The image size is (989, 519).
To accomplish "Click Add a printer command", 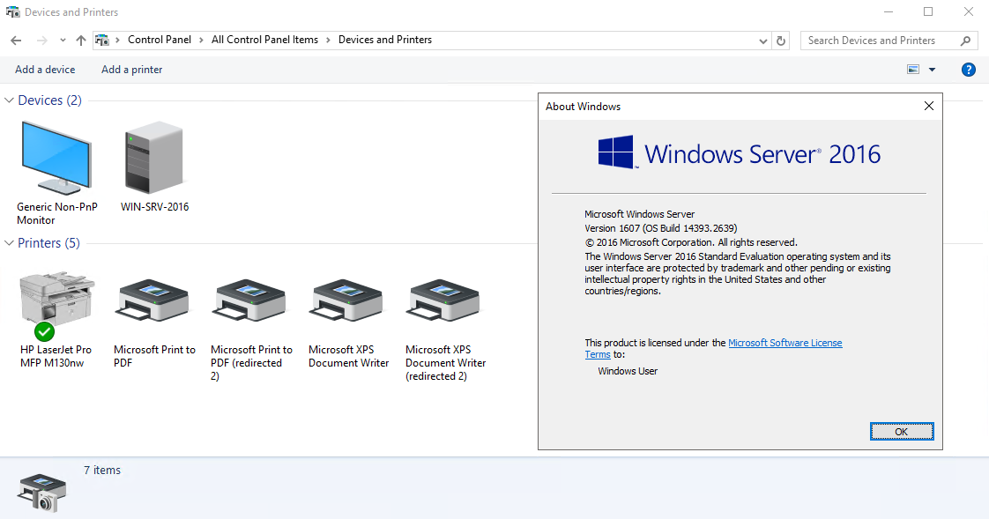I will tap(132, 70).
